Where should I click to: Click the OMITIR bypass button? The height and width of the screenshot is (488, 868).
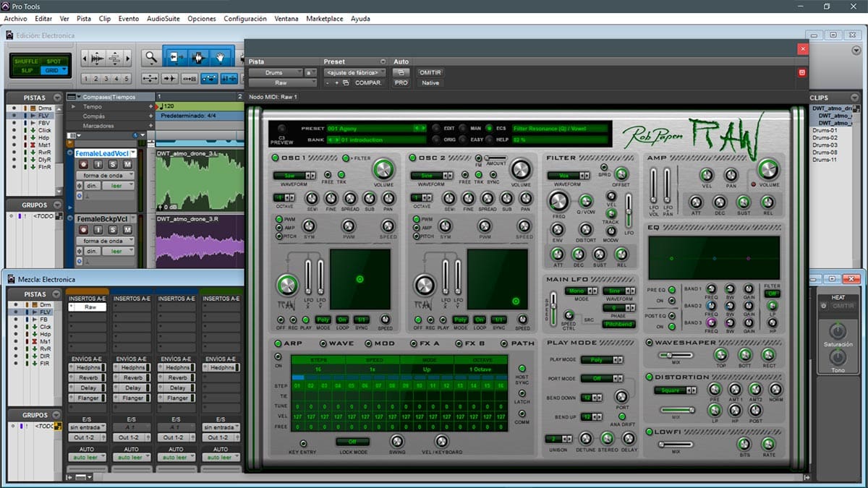[x=430, y=72]
